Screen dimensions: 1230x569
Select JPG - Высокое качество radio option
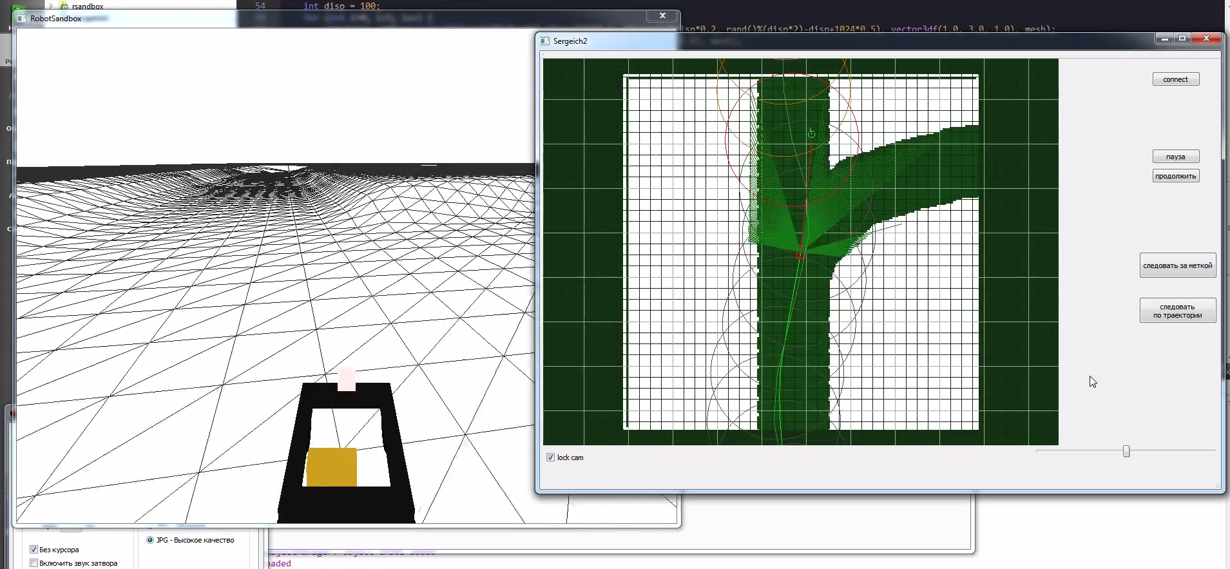(150, 540)
